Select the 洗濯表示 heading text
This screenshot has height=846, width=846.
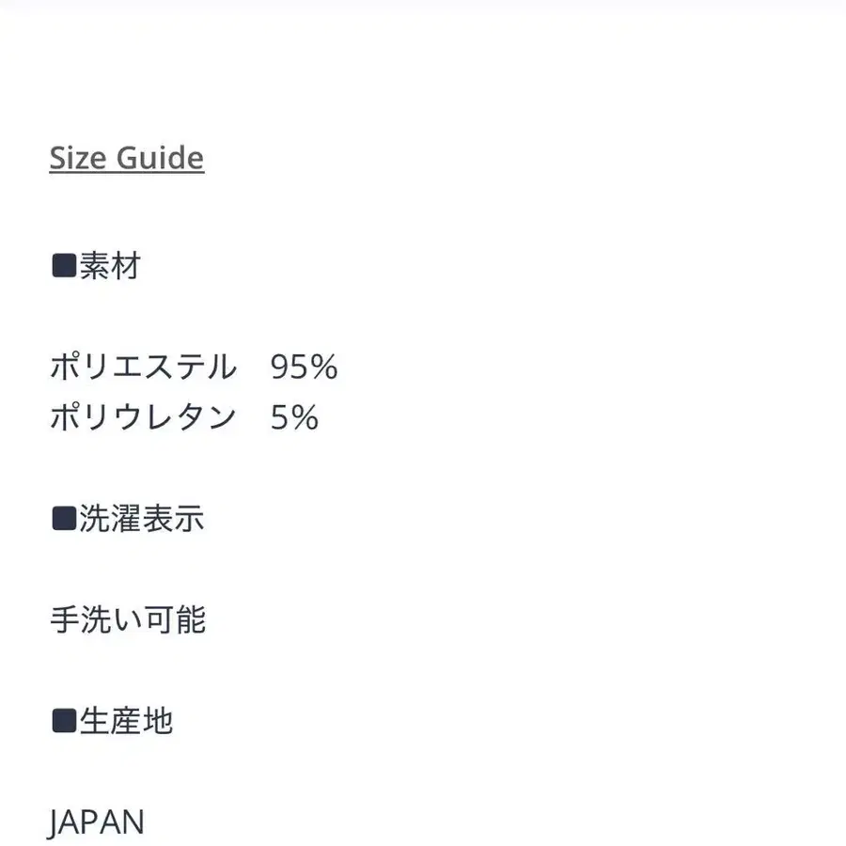click(141, 519)
